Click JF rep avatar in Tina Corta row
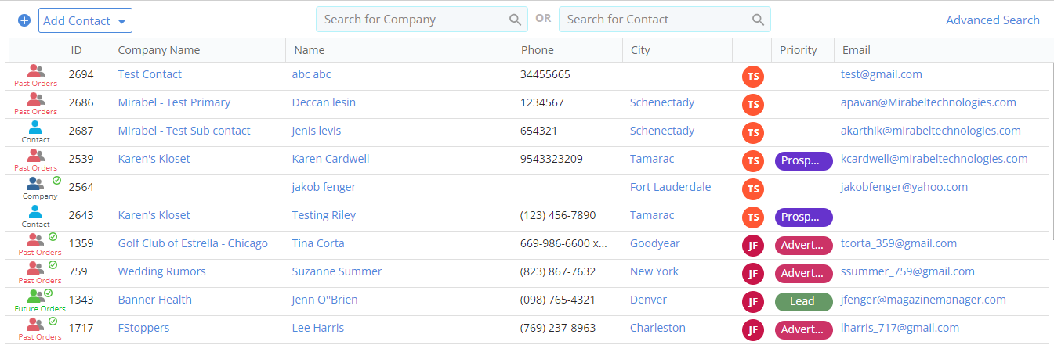 (752, 246)
